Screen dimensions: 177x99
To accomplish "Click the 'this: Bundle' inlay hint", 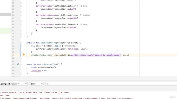I will (x=70, y=46).
